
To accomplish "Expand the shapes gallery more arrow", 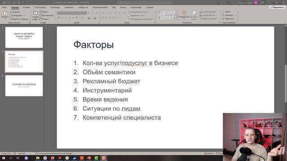I will click(177, 18).
